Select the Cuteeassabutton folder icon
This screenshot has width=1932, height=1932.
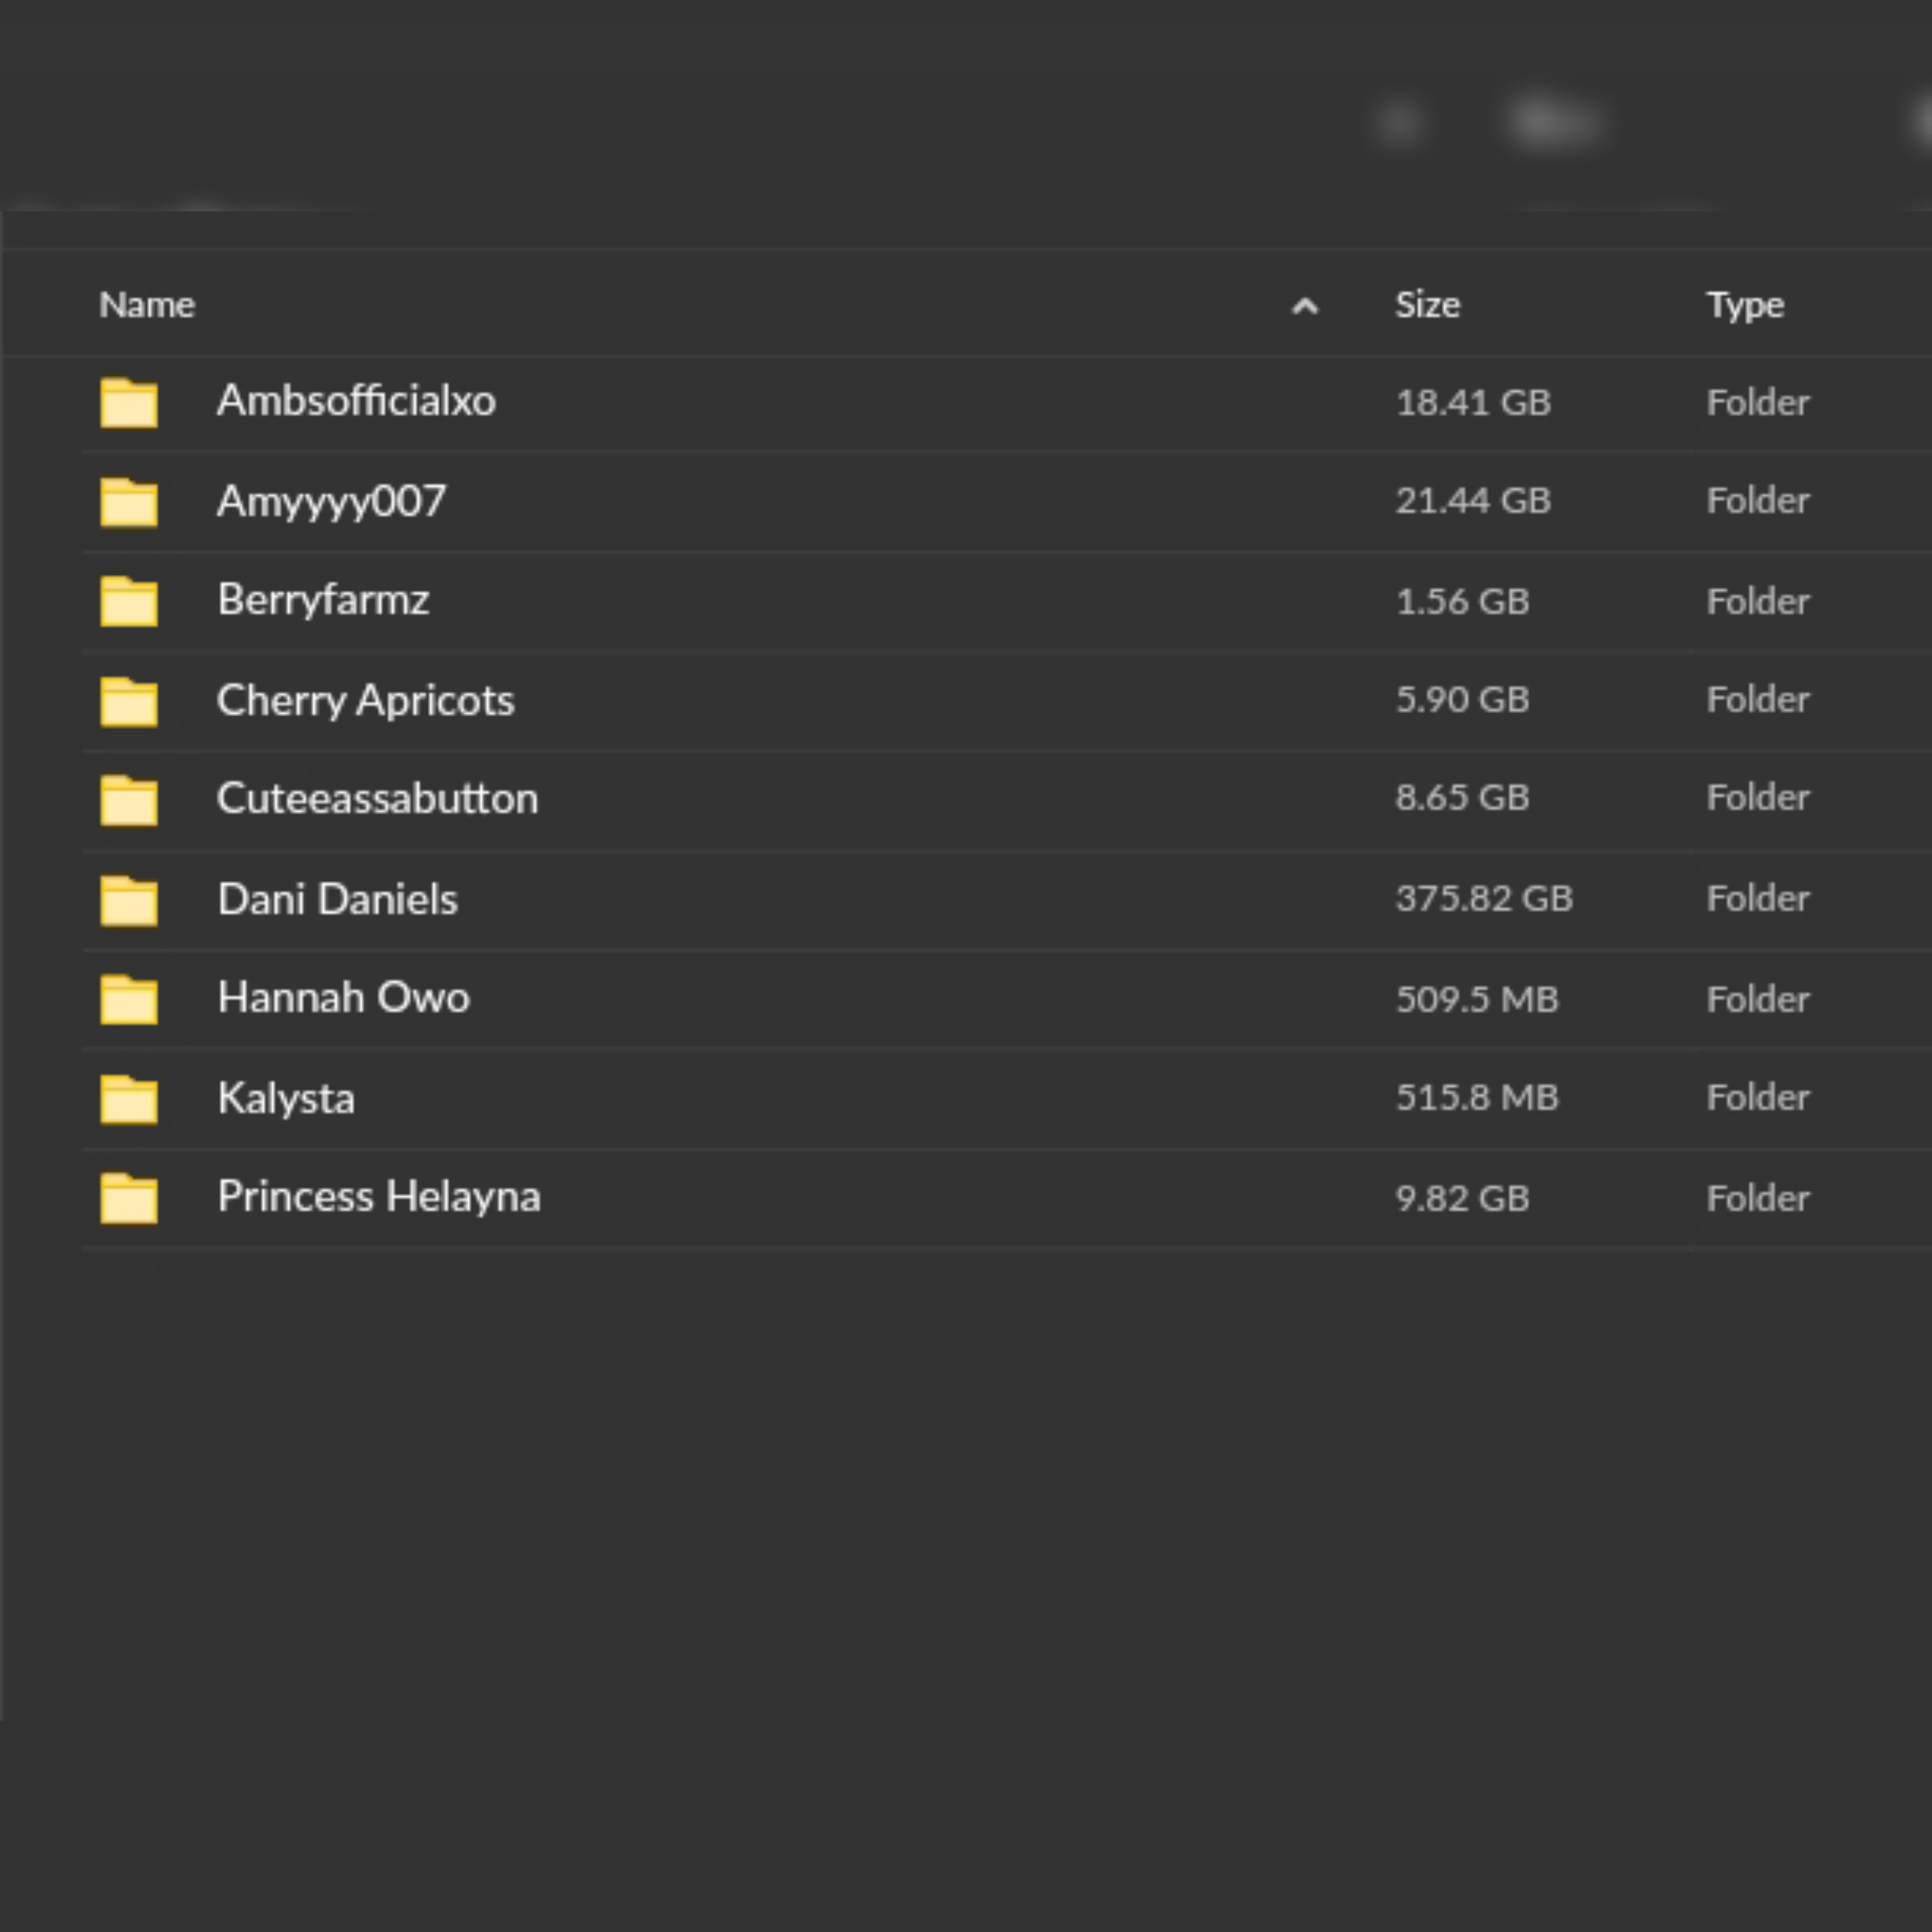(x=129, y=800)
